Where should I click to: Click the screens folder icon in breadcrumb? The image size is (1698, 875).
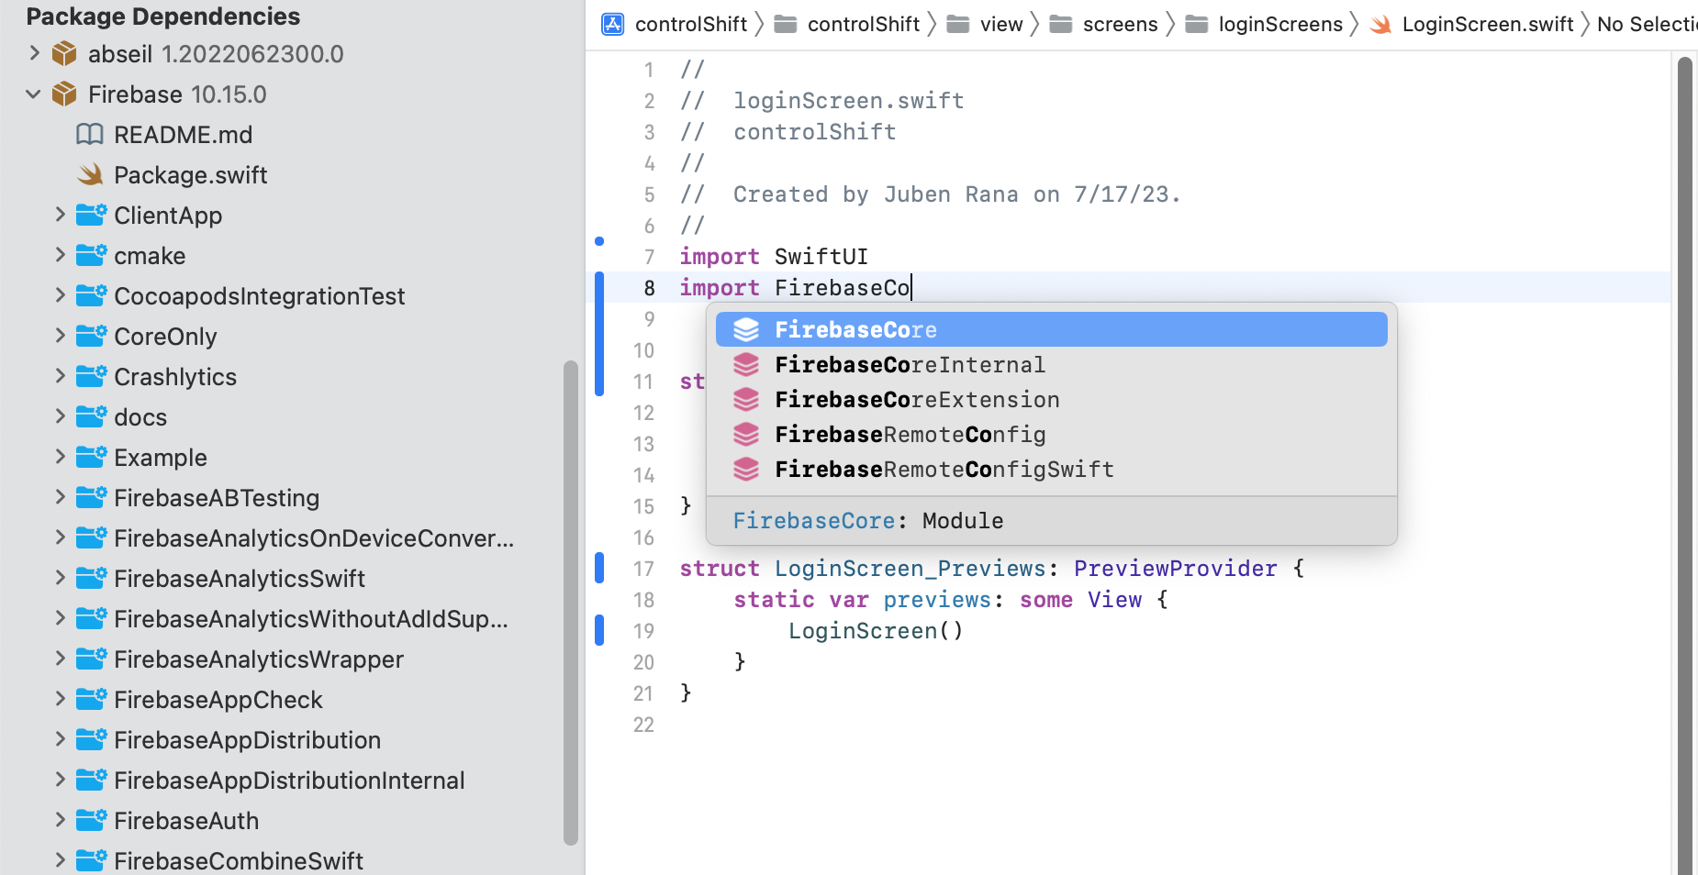tap(1061, 25)
